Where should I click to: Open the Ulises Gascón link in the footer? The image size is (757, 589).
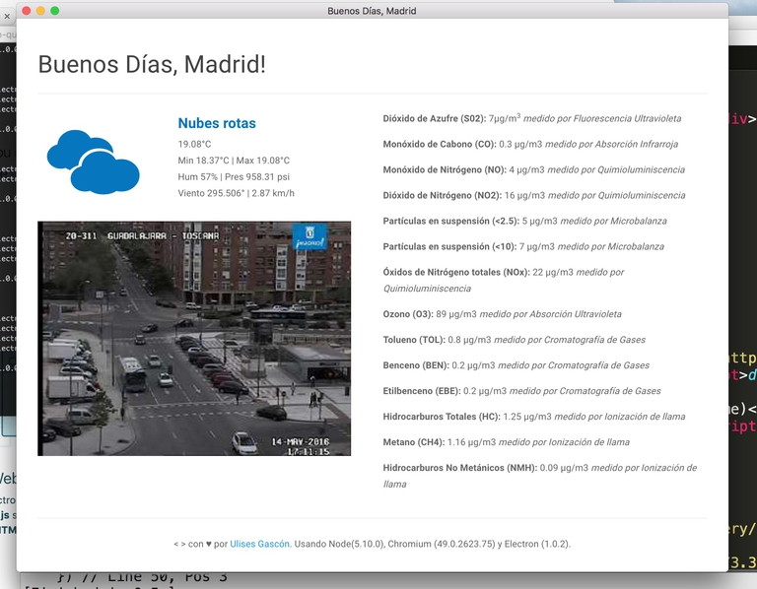click(x=260, y=544)
